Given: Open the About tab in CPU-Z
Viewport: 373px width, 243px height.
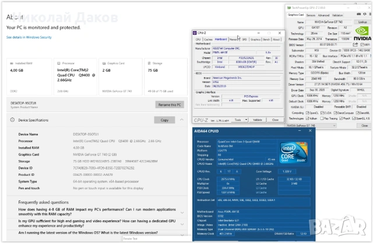Looking at the screenshot, I should click(x=276, y=39).
